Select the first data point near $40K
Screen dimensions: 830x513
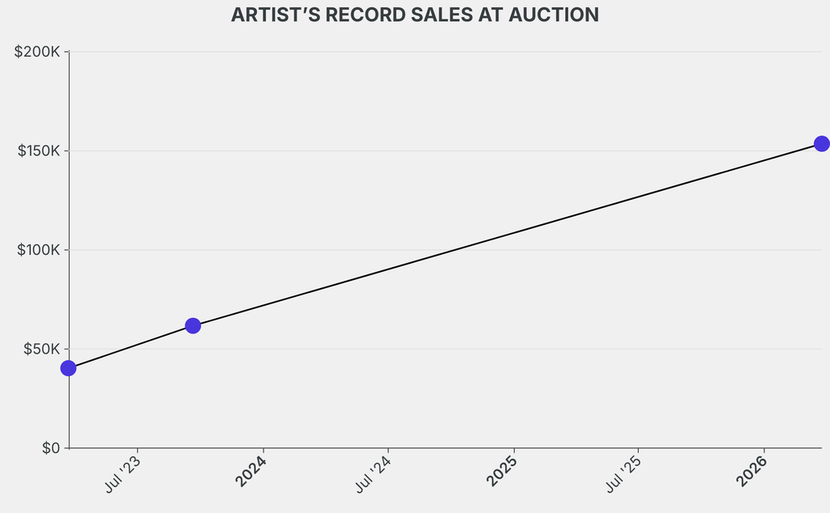tap(68, 368)
